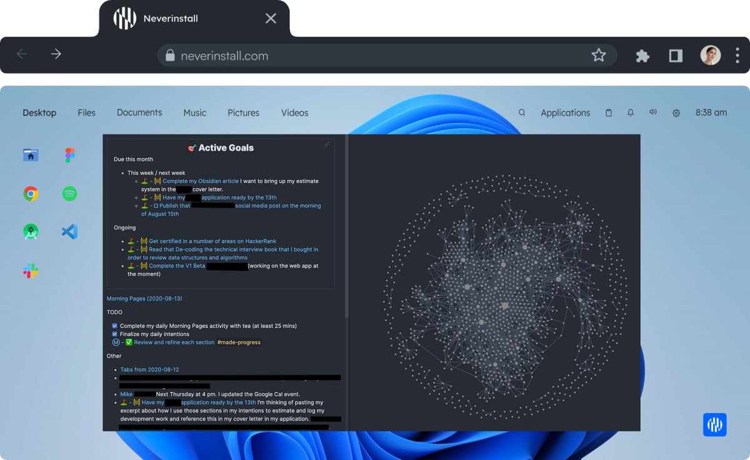Open Complete the V1 Beta link

177,266
